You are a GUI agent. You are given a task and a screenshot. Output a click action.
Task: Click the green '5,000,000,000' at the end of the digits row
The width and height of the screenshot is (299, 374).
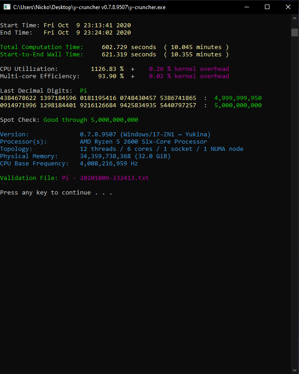238,105
